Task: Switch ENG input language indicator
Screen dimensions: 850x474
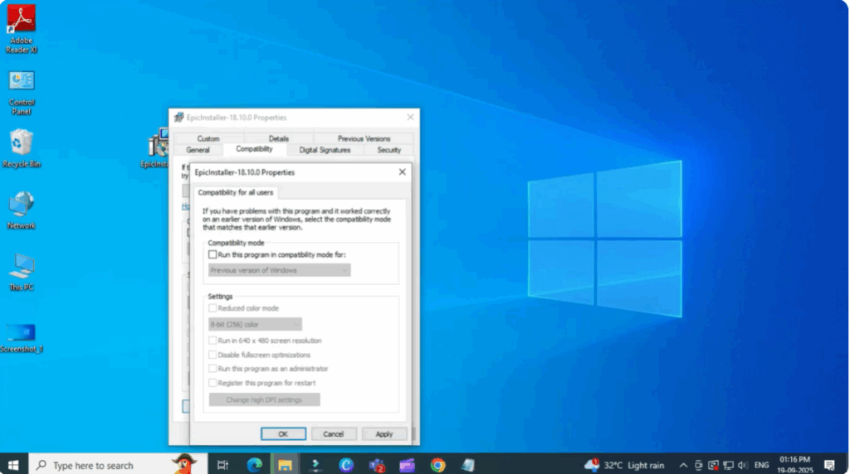Action: 761,465
